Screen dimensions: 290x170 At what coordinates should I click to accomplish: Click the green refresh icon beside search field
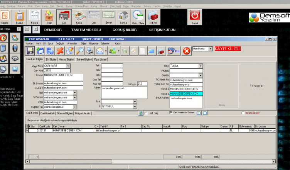pos(141,113)
